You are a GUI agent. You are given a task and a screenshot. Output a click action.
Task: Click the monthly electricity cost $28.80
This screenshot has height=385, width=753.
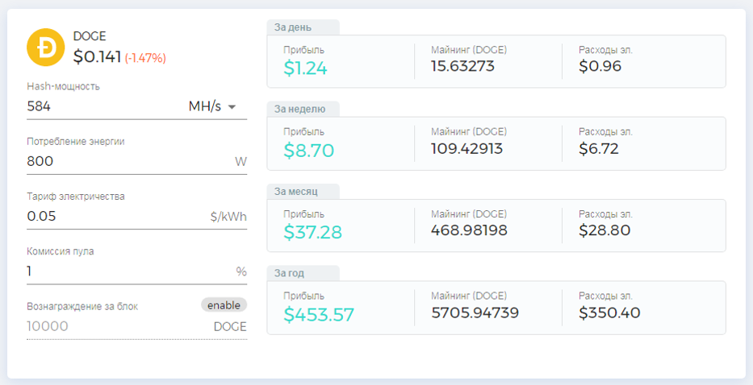tap(604, 230)
